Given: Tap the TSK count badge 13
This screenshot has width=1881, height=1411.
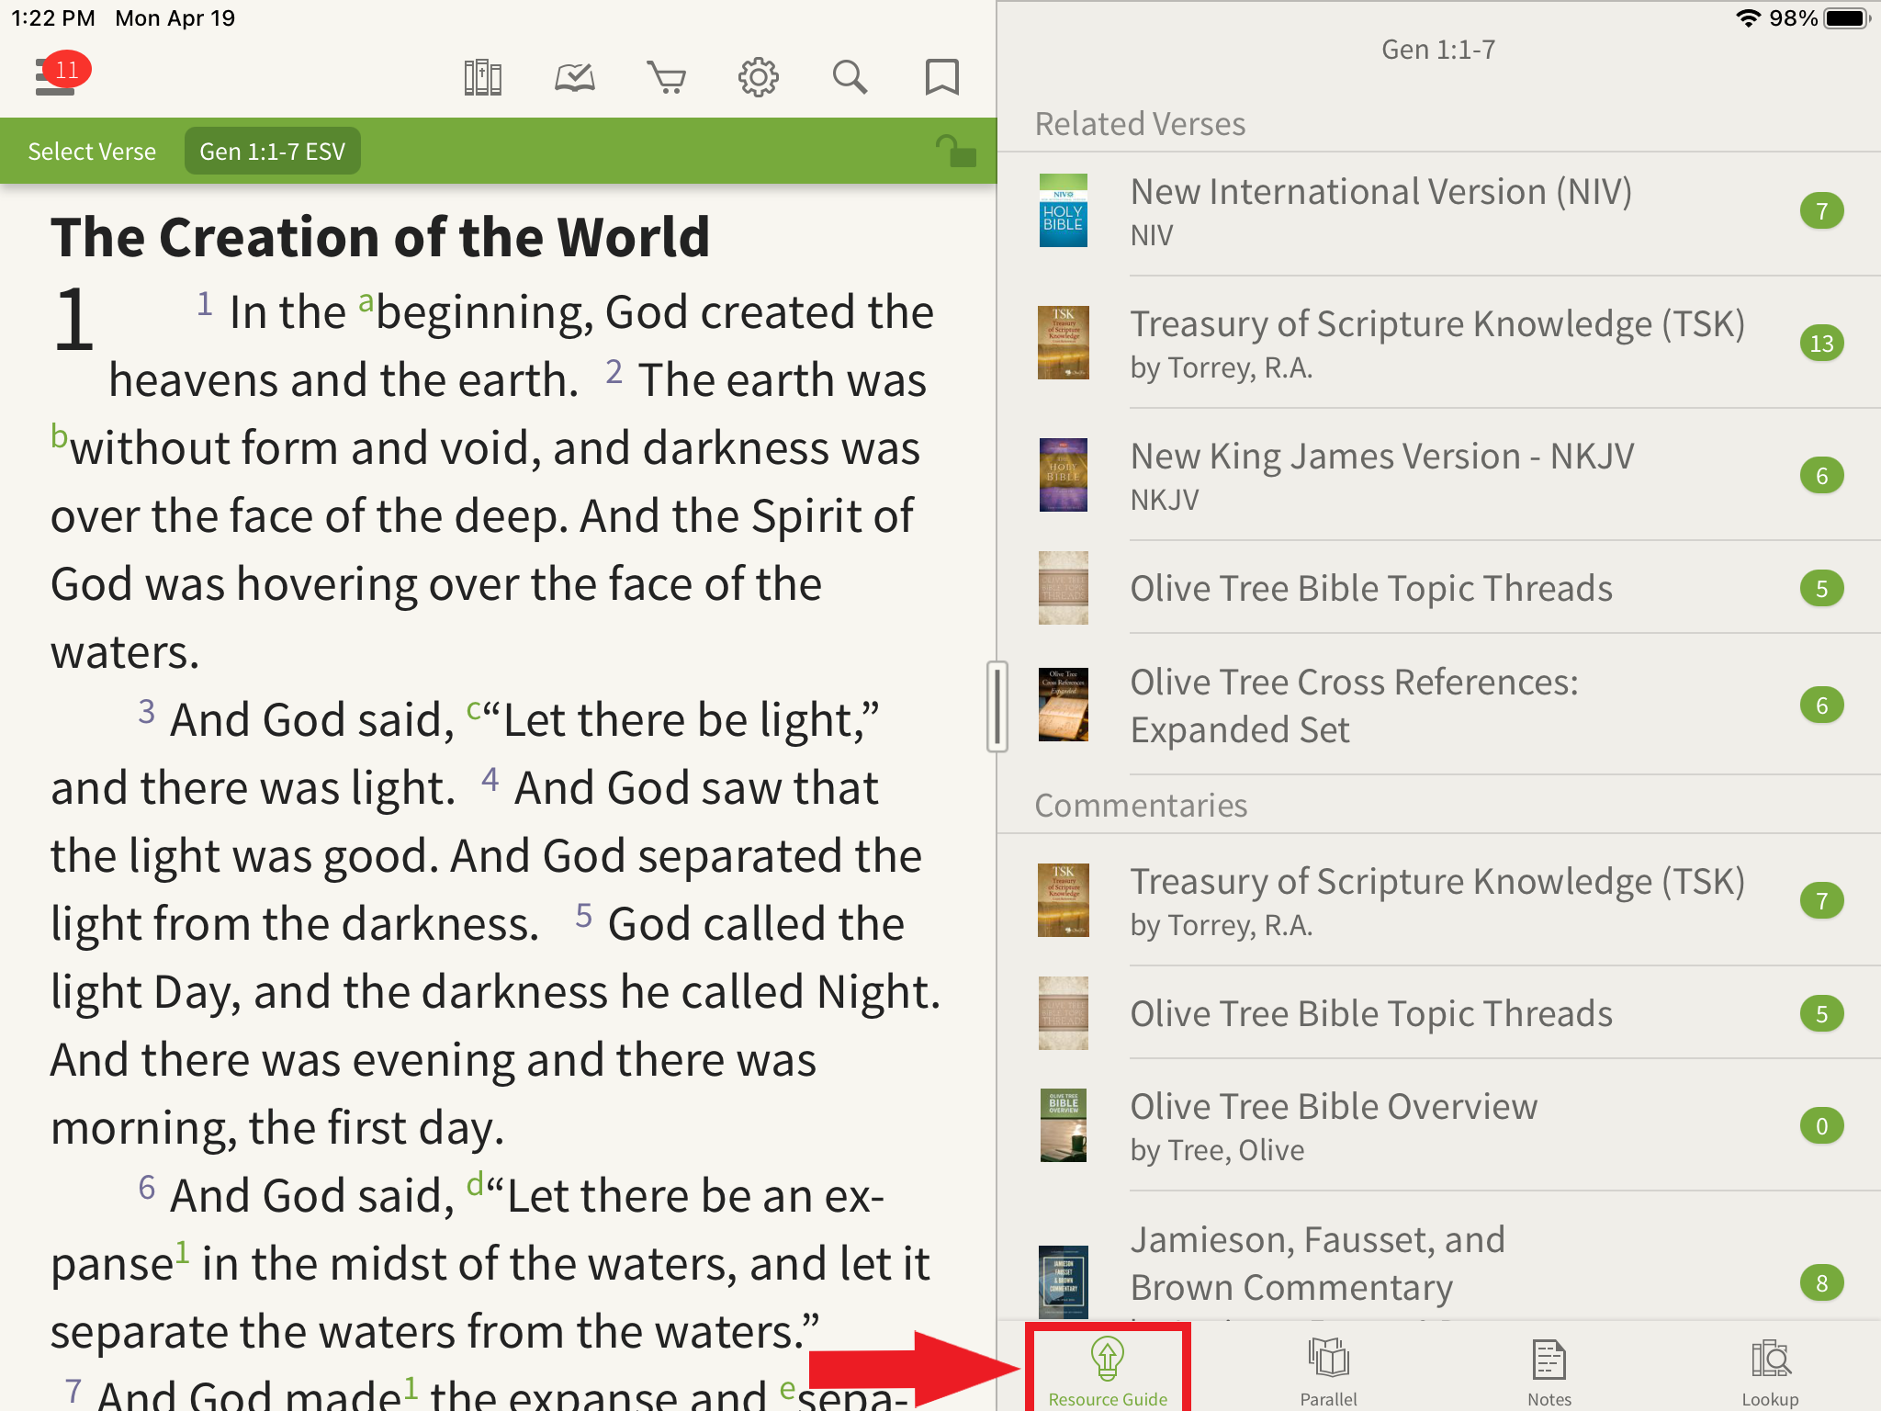Looking at the screenshot, I should coord(1821,344).
